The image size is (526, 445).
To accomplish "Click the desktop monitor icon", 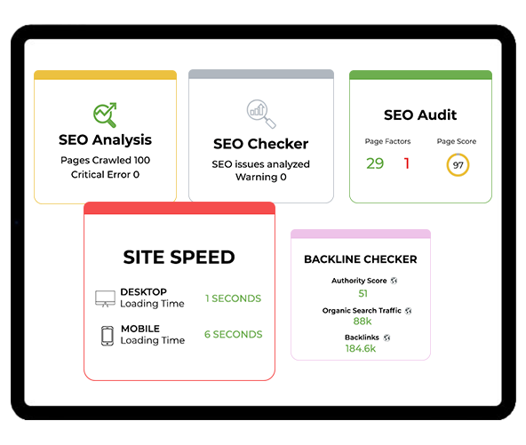I will click(x=105, y=298).
